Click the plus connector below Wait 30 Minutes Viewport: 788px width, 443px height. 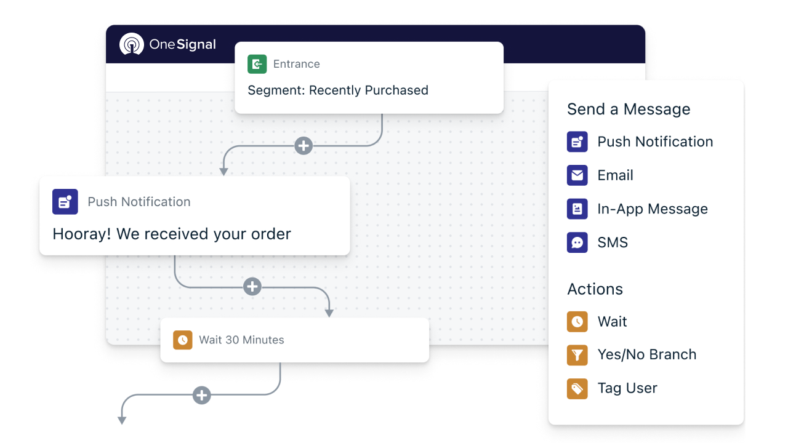coord(201,396)
